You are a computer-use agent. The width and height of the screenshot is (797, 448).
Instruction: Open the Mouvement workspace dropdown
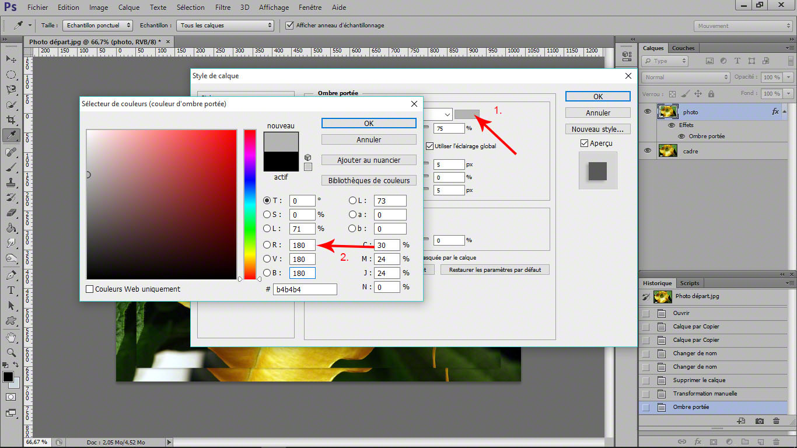pyautogui.click(x=744, y=26)
